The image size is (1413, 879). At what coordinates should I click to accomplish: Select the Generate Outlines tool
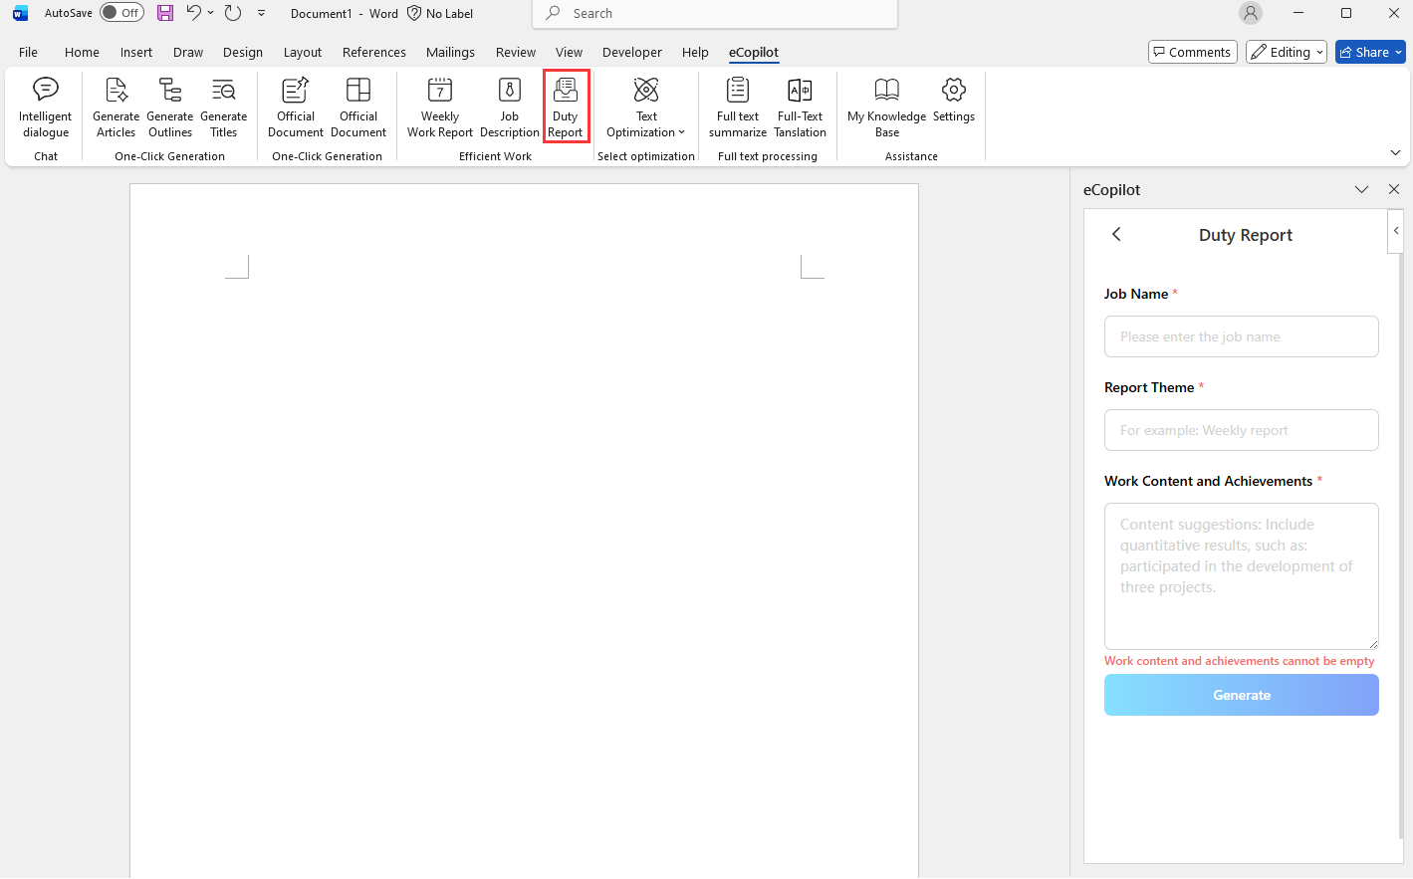point(170,107)
